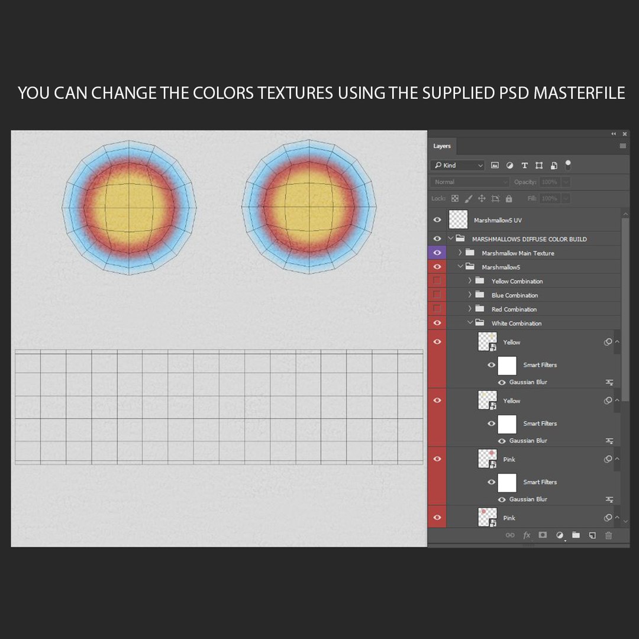639x639 pixels.
Task: Open the Layers panel options menu
Action: click(x=622, y=146)
